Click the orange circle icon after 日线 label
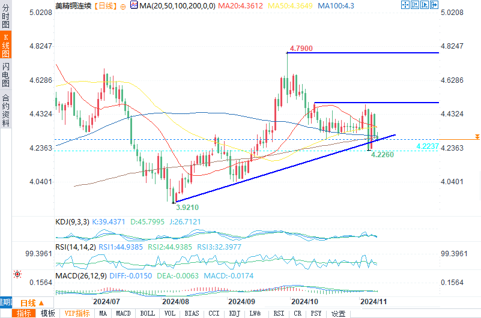 pos(123,7)
